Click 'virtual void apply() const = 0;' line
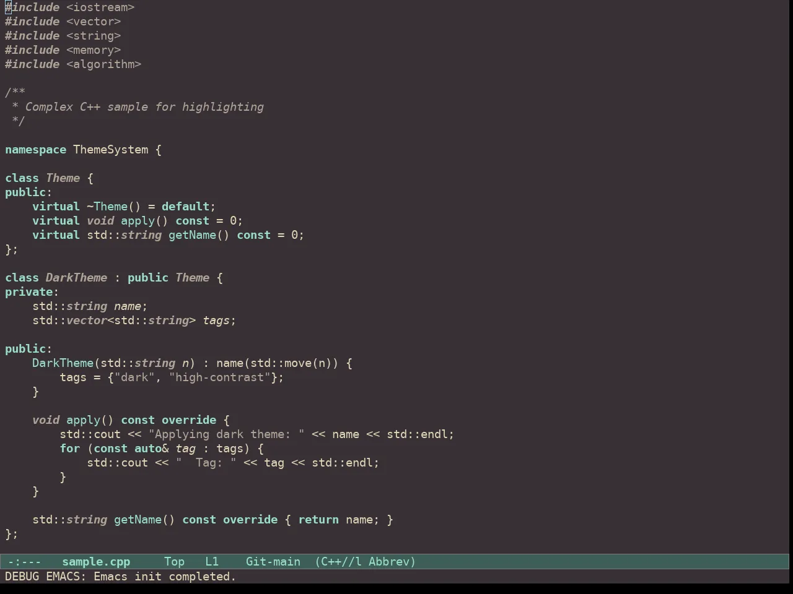The height and width of the screenshot is (594, 793). click(138, 221)
